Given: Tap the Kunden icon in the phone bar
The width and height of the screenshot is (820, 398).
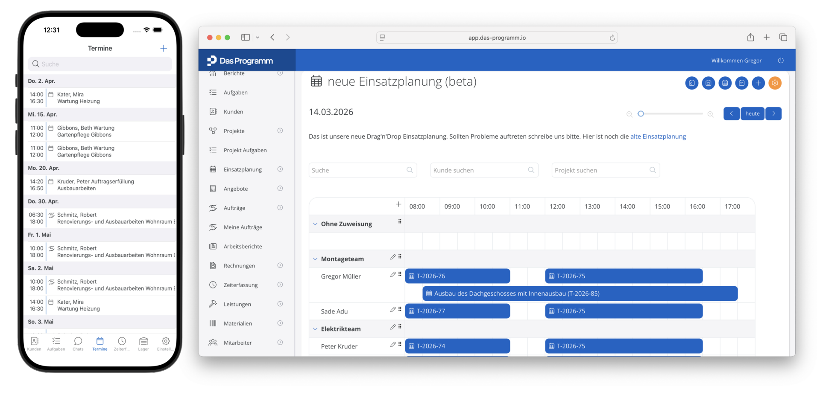Looking at the screenshot, I should tap(34, 341).
